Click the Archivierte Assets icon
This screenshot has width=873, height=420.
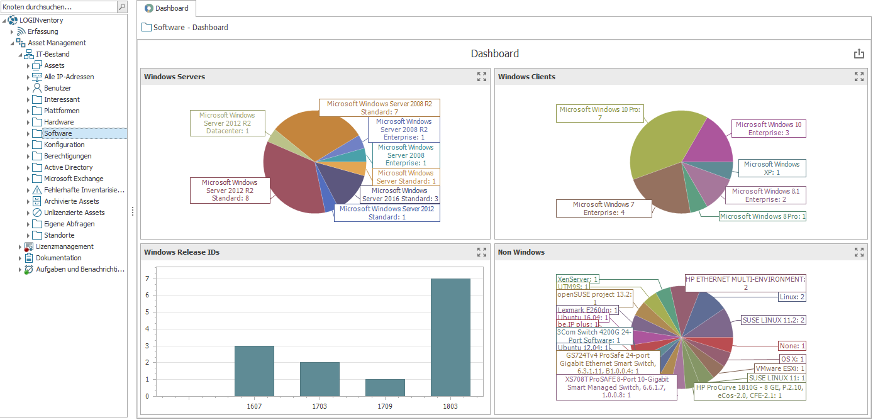click(x=37, y=201)
